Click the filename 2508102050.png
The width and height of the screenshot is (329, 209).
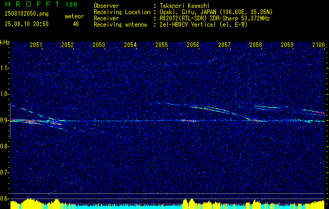(27, 14)
